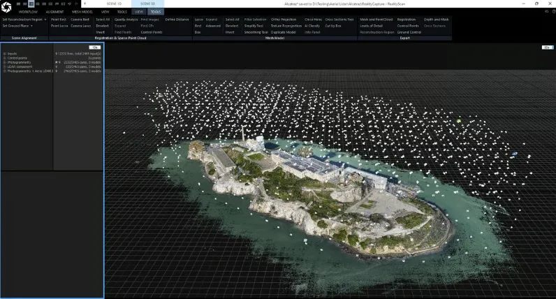The height and width of the screenshot is (299, 556).
Task: Expand the Control points tree node
Action: point(5,58)
